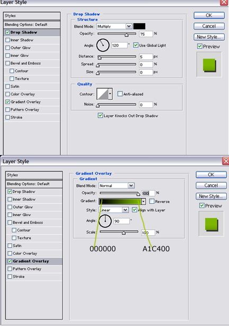Check Inner Shadow in the upper dialog

[8, 40]
